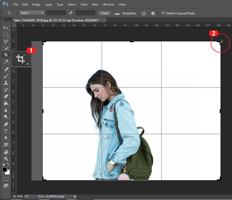Open the black foreground color swatch
This screenshot has height=200, width=232.
[5, 170]
